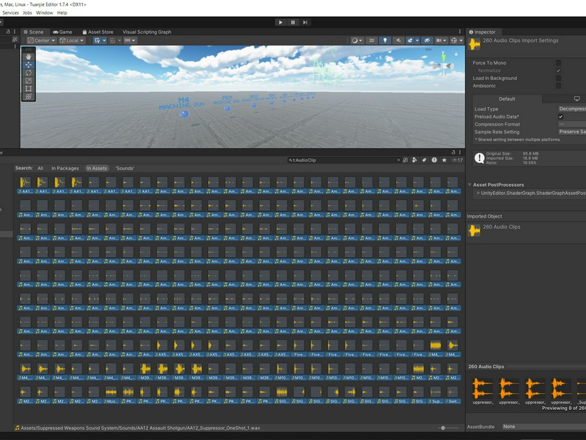Toggle scene lighting bulb
Screen dimensions: 586x440
(385, 40)
